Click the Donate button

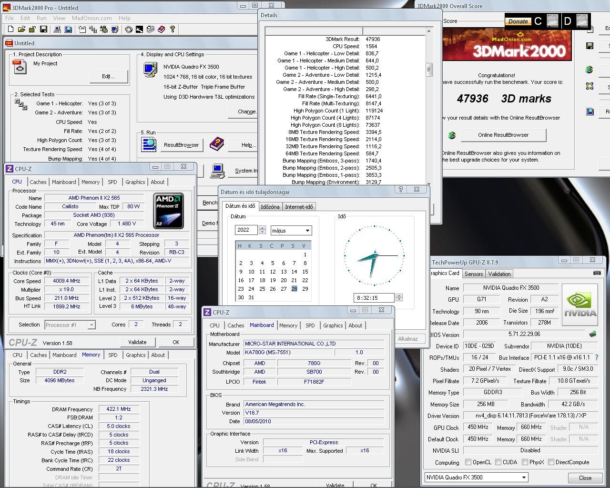518,21
